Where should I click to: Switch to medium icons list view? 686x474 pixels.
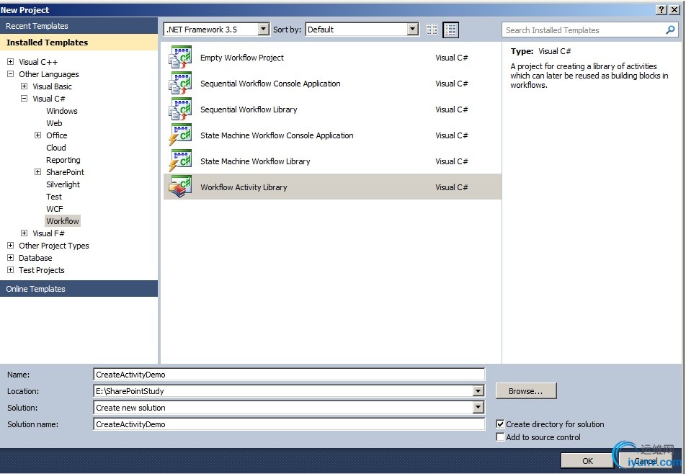pyautogui.click(x=450, y=30)
